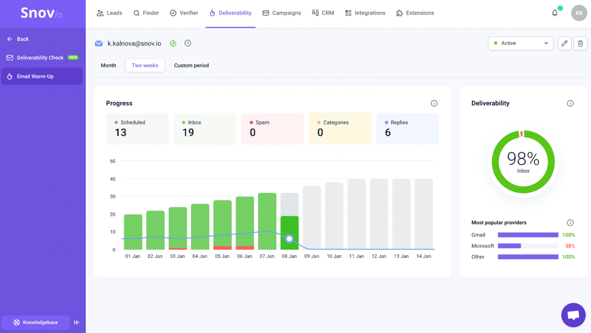Open the Active status dropdown
The image size is (591, 333).
tap(521, 43)
